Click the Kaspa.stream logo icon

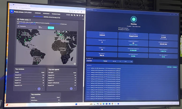pyautogui.click(x=12, y=11)
